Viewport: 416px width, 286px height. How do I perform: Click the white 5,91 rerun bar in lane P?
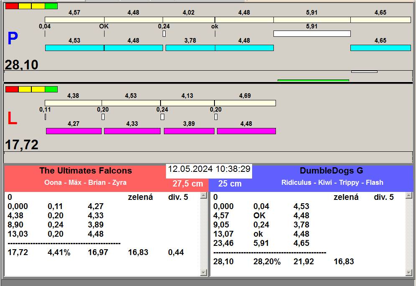[312, 34]
